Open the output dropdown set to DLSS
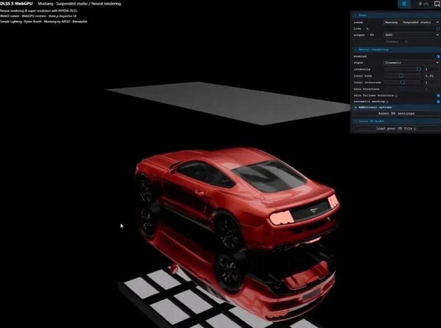The height and width of the screenshot is (328, 441). pyautogui.click(x=412, y=35)
